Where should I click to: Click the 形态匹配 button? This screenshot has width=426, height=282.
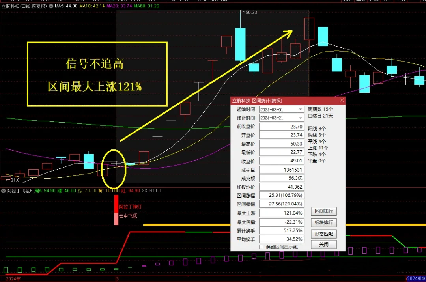pyautogui.click(x=323, y=233)
